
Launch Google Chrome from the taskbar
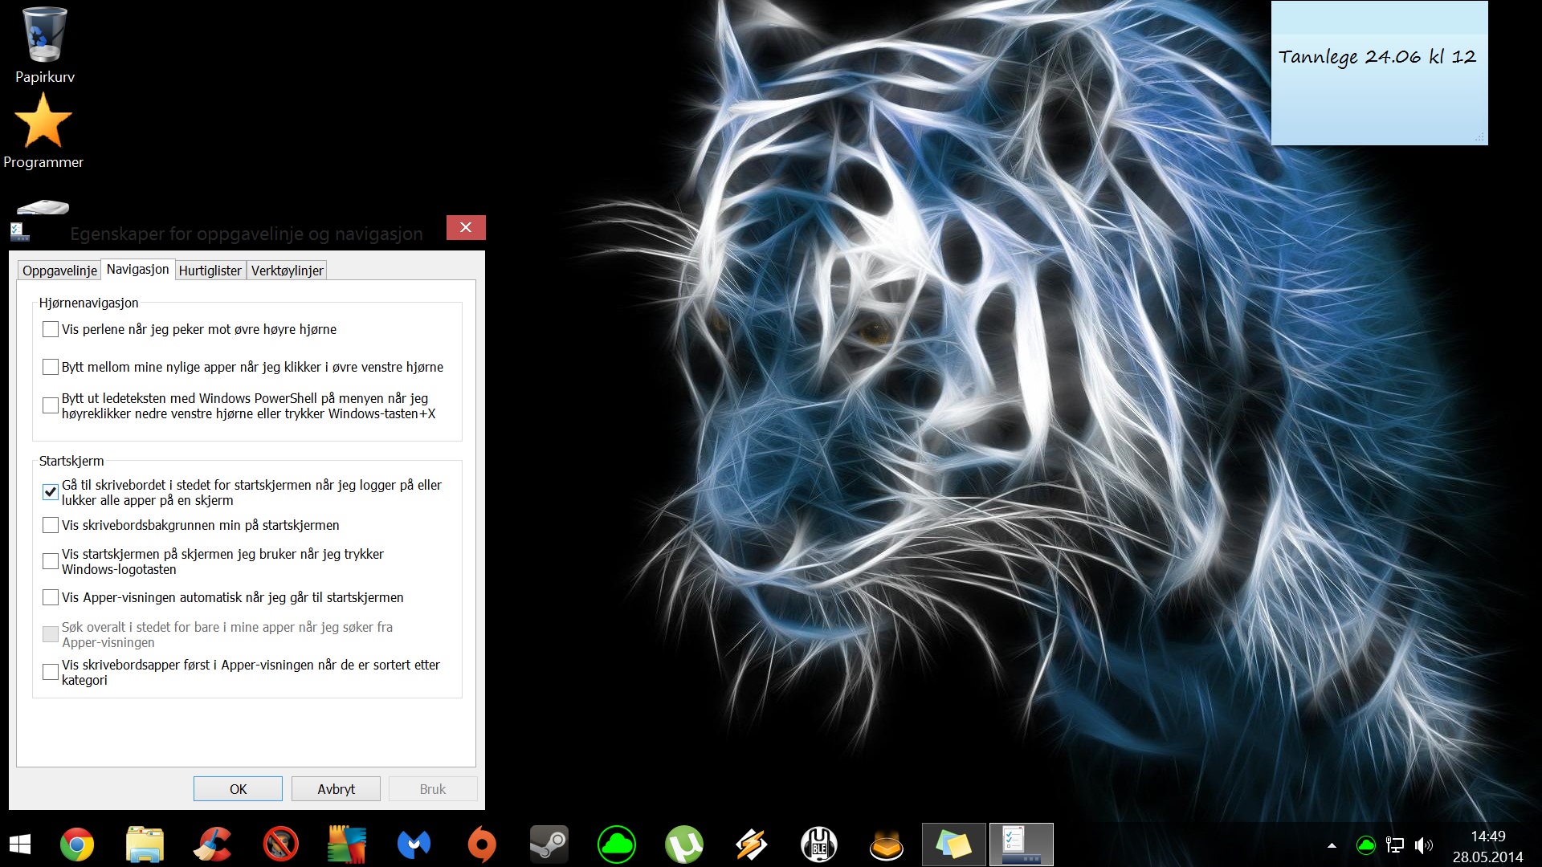77,845
